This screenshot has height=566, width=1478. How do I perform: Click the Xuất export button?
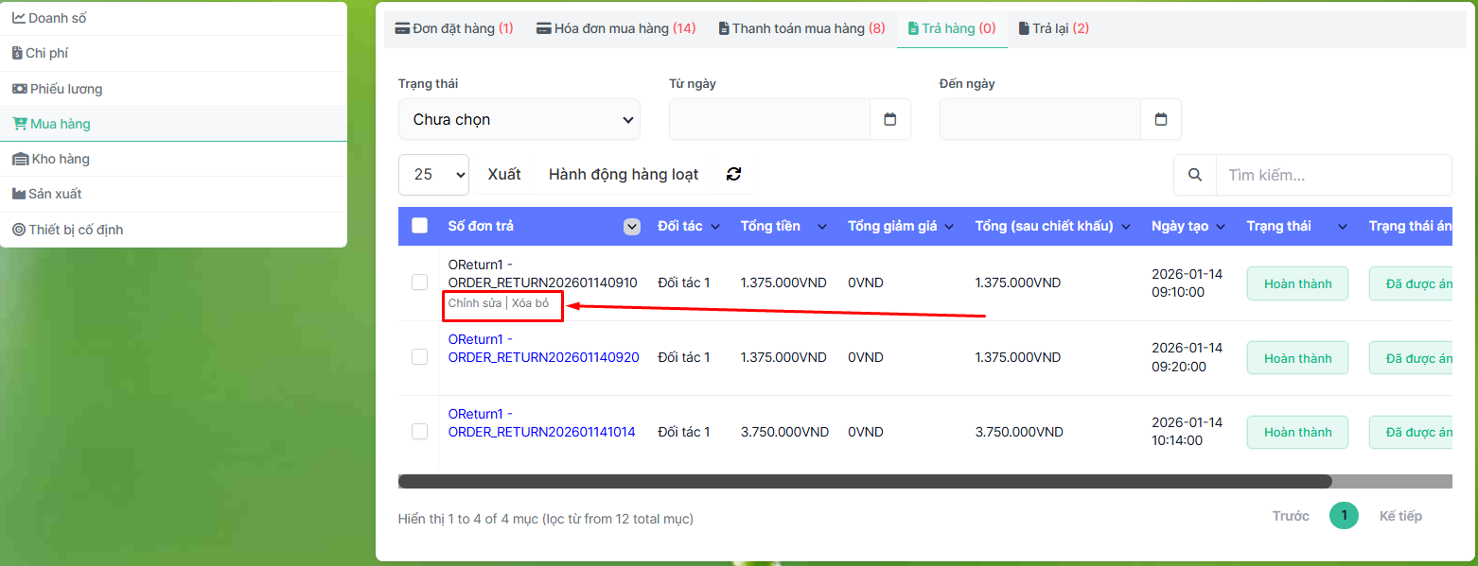pyautogui.click(x=504, y=175)
